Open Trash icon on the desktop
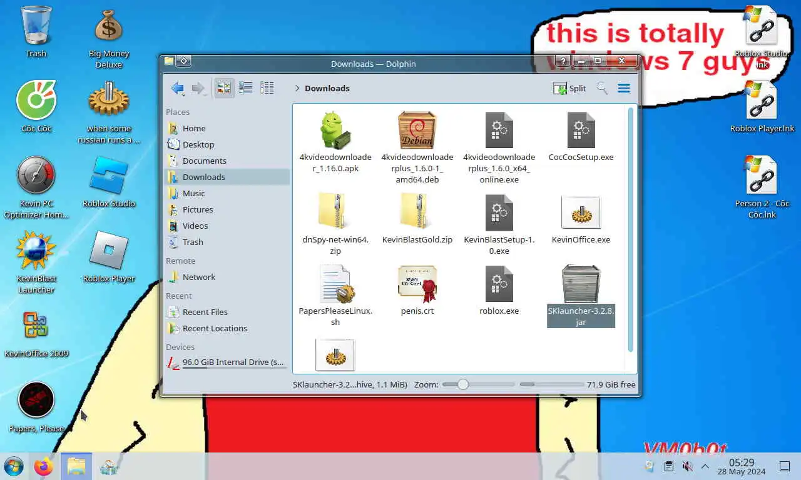 click(x=36, y=32)
